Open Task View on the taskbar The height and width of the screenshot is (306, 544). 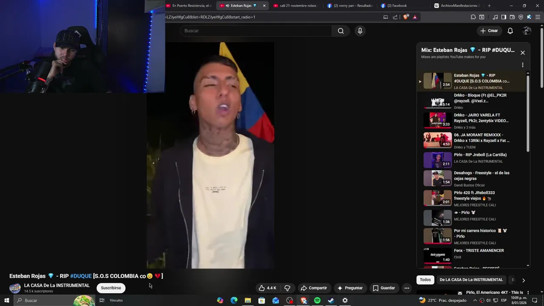tap(102, 300)
